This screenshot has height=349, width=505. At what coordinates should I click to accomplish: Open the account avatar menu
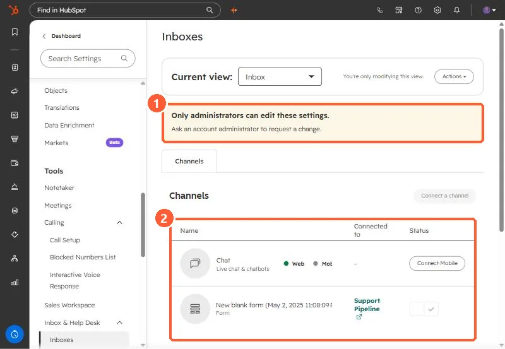pos(489,10)
